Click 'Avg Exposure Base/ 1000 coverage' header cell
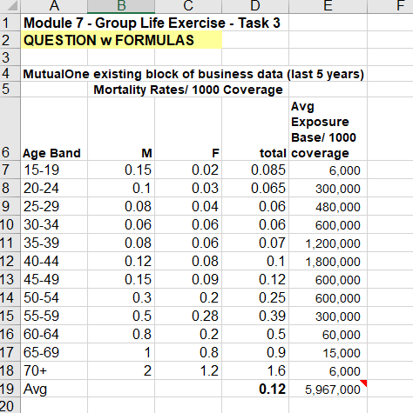The image size is (413, 413). (328, 129)
